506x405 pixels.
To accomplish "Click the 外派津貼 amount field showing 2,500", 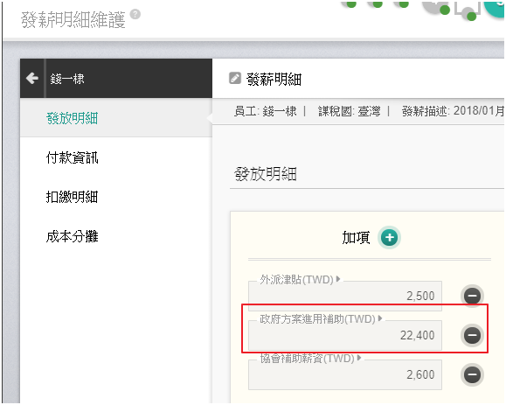I will (x=345, y=297).
